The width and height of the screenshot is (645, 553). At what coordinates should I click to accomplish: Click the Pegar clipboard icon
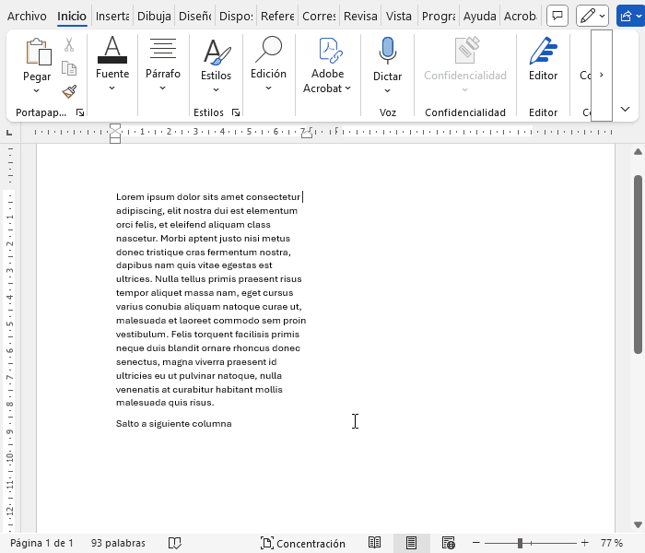[37, 53]
